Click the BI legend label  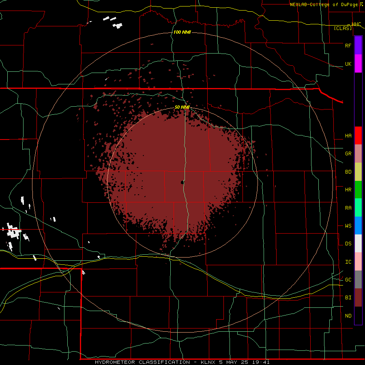coord(348,298)
